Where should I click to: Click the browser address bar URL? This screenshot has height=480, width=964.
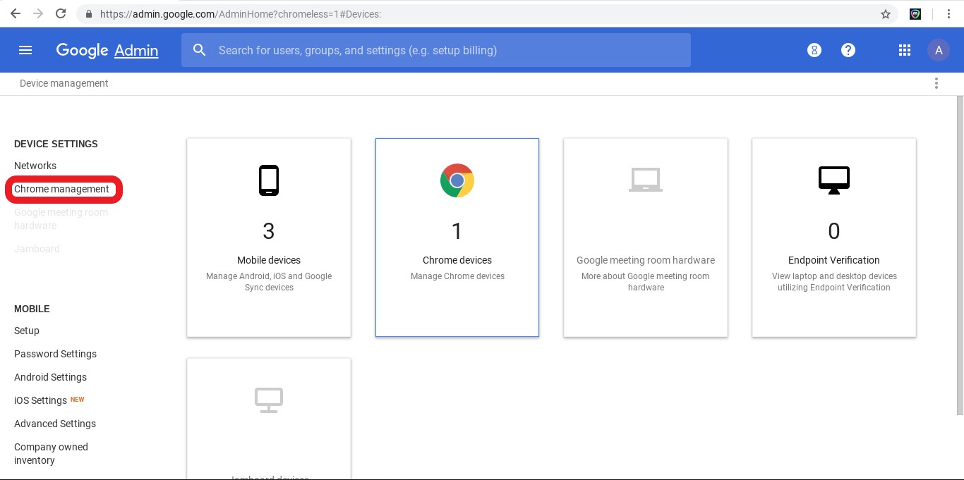pyautogui.click(x=241, y=14)
